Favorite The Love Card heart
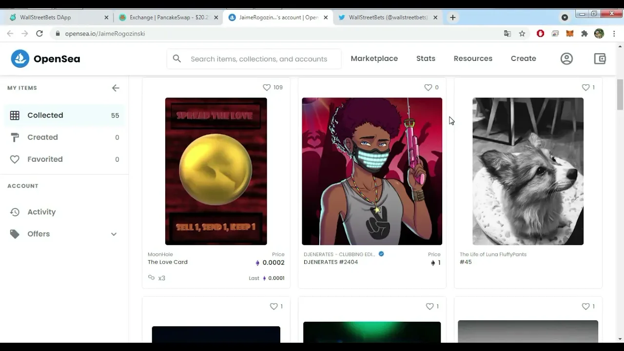 pos(267,87)
